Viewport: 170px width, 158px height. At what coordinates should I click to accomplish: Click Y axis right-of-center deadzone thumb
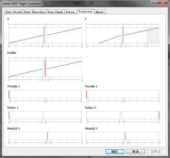click(x=125, y=46)
